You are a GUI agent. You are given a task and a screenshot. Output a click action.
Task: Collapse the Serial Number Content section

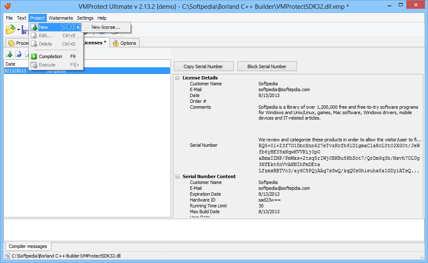(x=177, y=177)
